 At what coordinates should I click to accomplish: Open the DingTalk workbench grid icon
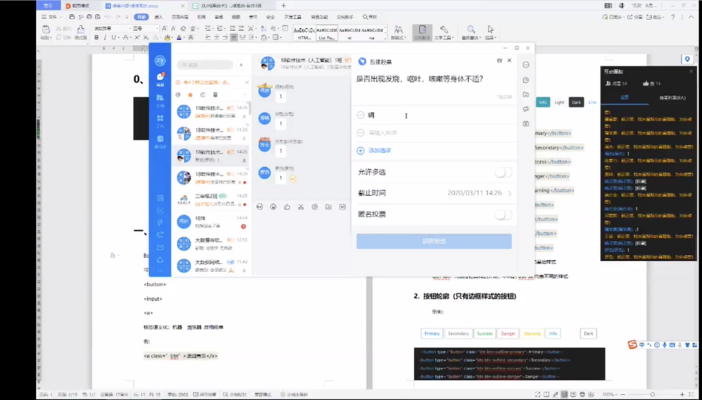click(x=160, y=118)
